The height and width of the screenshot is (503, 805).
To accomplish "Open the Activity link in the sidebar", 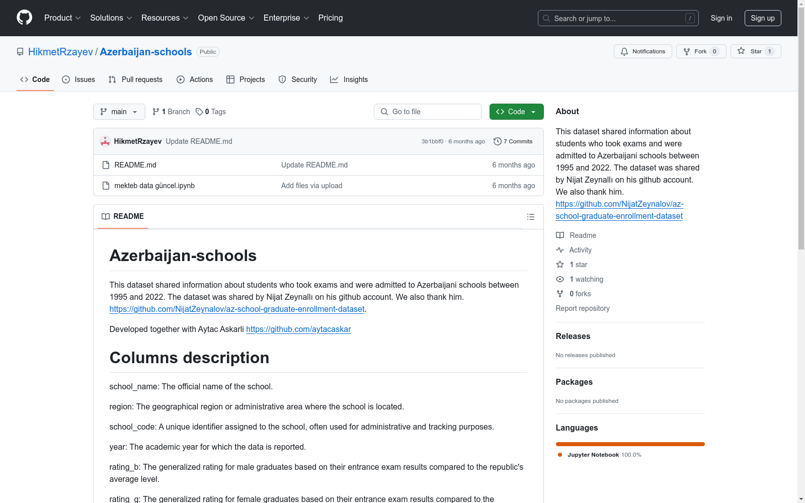I will tap(574, 250).
